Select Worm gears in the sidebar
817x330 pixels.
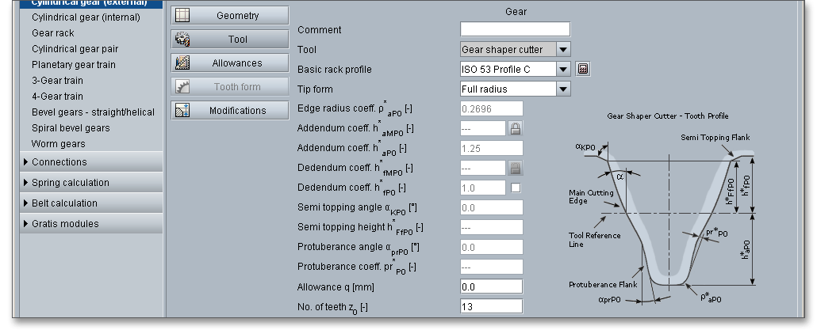click(x=59, y=144)
